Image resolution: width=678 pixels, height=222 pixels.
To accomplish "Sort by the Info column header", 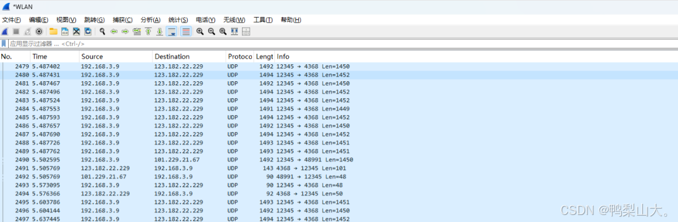I will (476, 57).
